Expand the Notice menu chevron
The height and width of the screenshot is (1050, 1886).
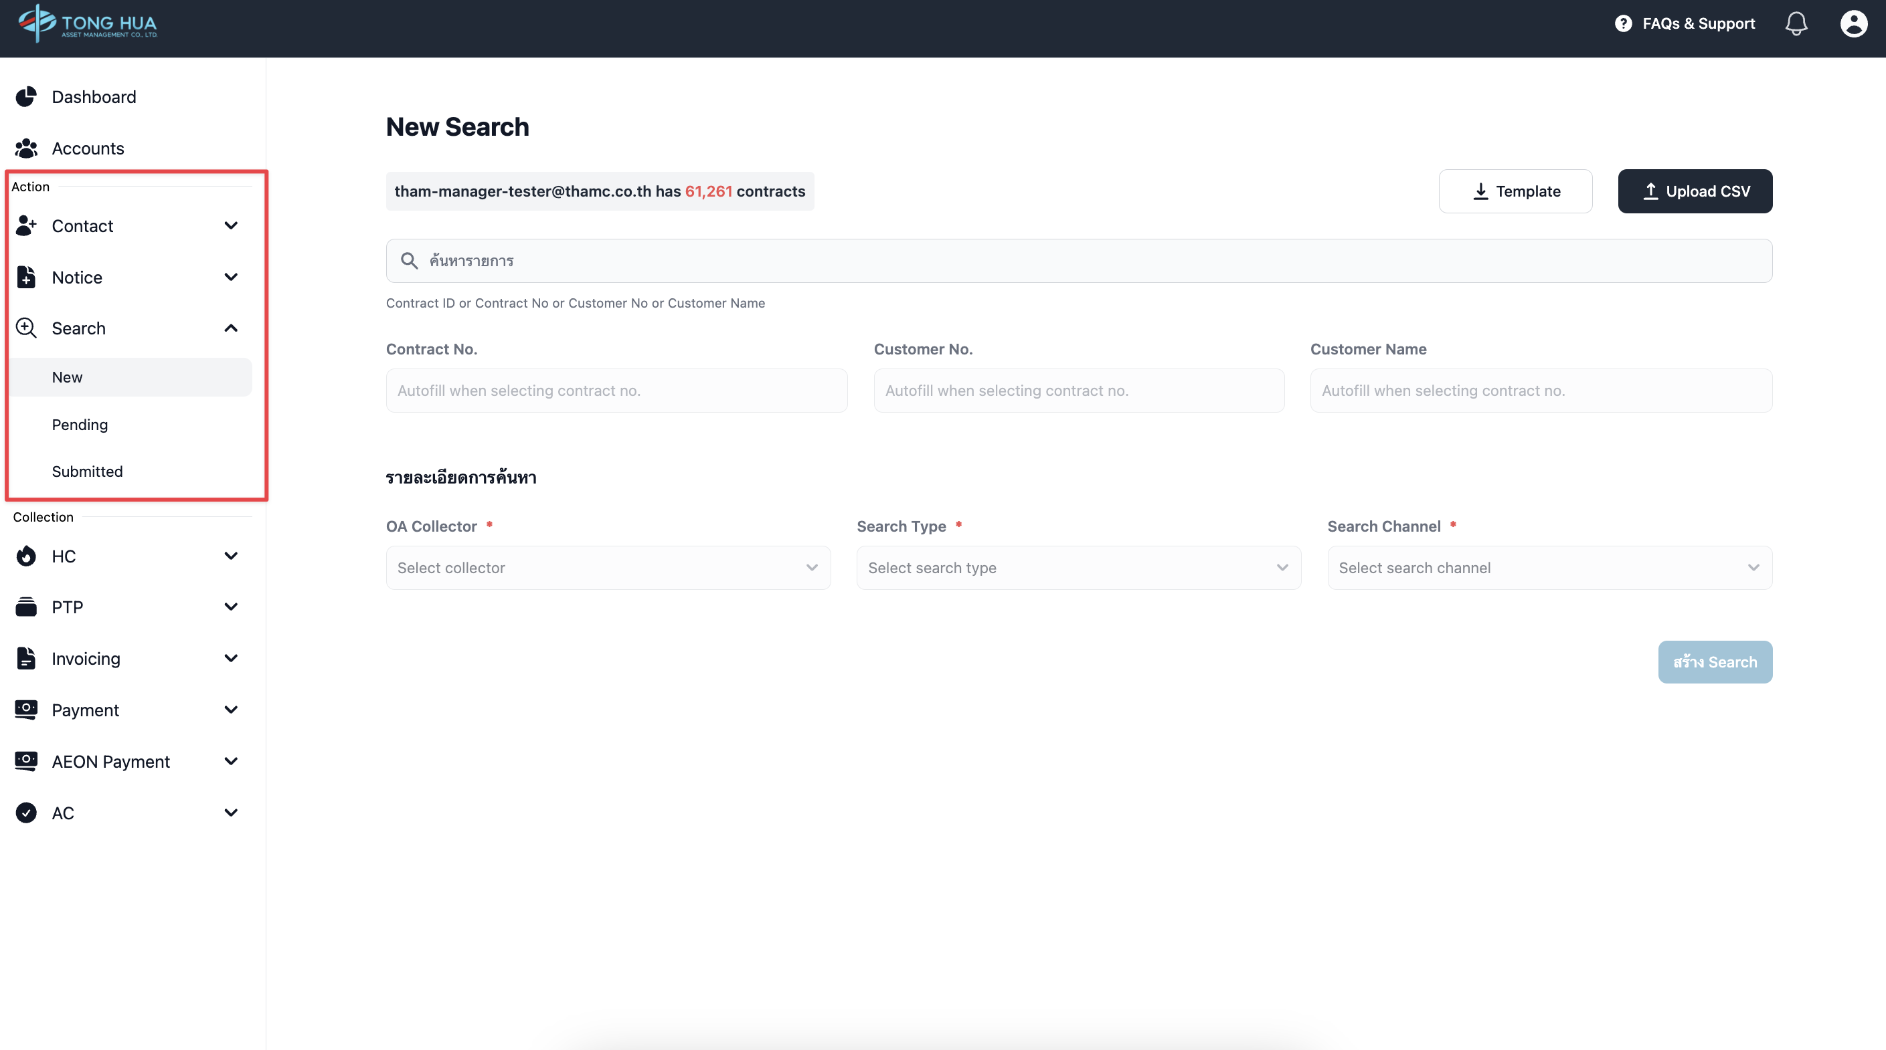point(231,277)
